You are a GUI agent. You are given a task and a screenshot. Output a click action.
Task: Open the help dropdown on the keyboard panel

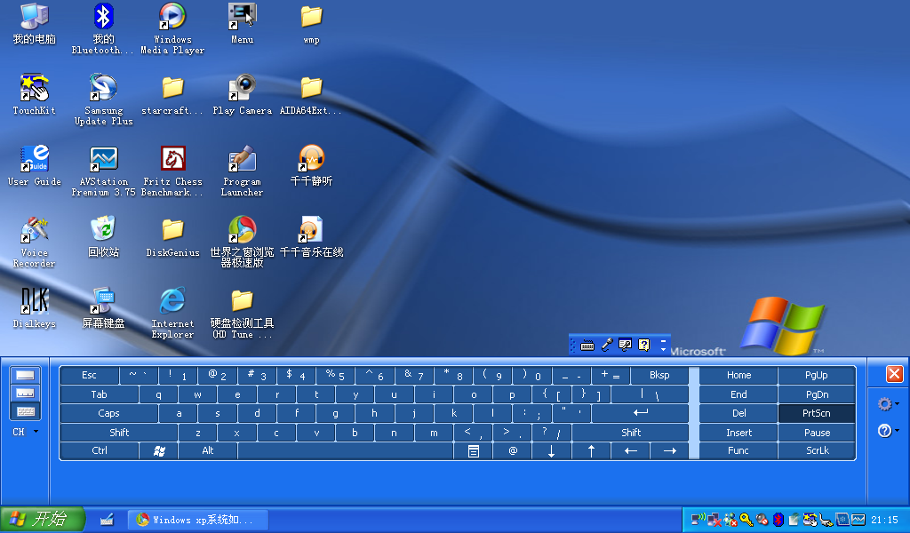coord(885,431)
